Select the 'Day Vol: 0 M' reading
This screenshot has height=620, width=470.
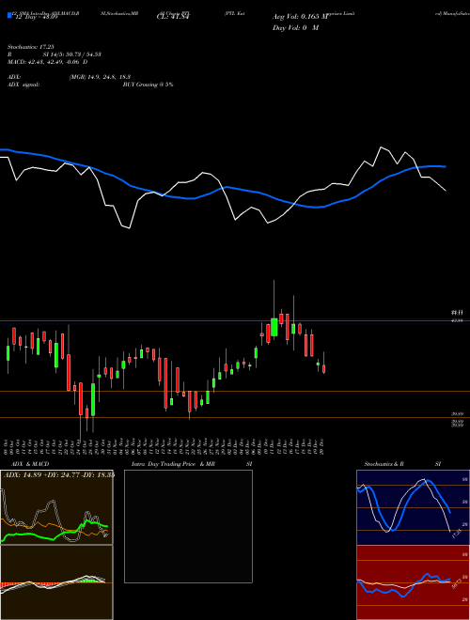pyautogui.click(x=295, y=28)
